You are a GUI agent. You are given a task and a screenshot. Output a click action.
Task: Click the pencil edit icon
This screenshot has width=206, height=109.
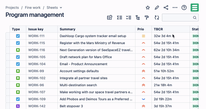[157, 8]
